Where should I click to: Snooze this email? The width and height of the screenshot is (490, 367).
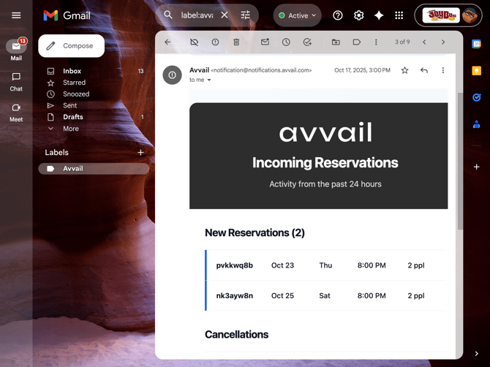click(x=286, y=42)
